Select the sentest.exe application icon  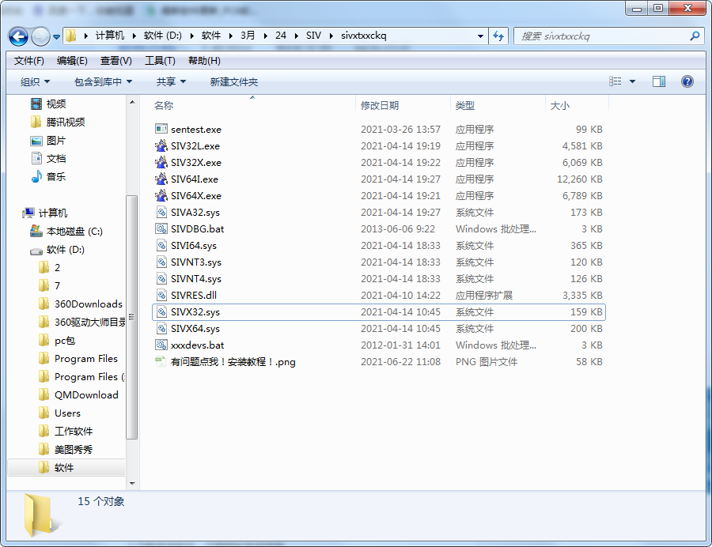pos(161,129)
